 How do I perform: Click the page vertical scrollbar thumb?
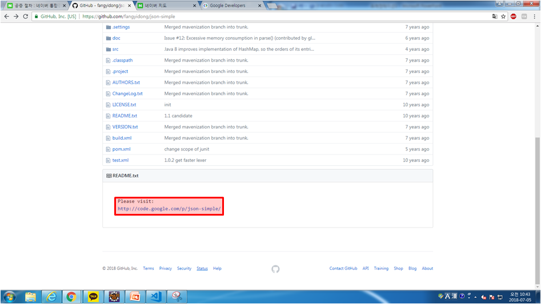click(538, 210)
